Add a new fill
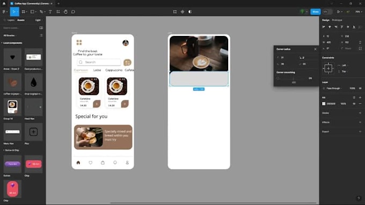Screen dimensions: 365x205 360,98
